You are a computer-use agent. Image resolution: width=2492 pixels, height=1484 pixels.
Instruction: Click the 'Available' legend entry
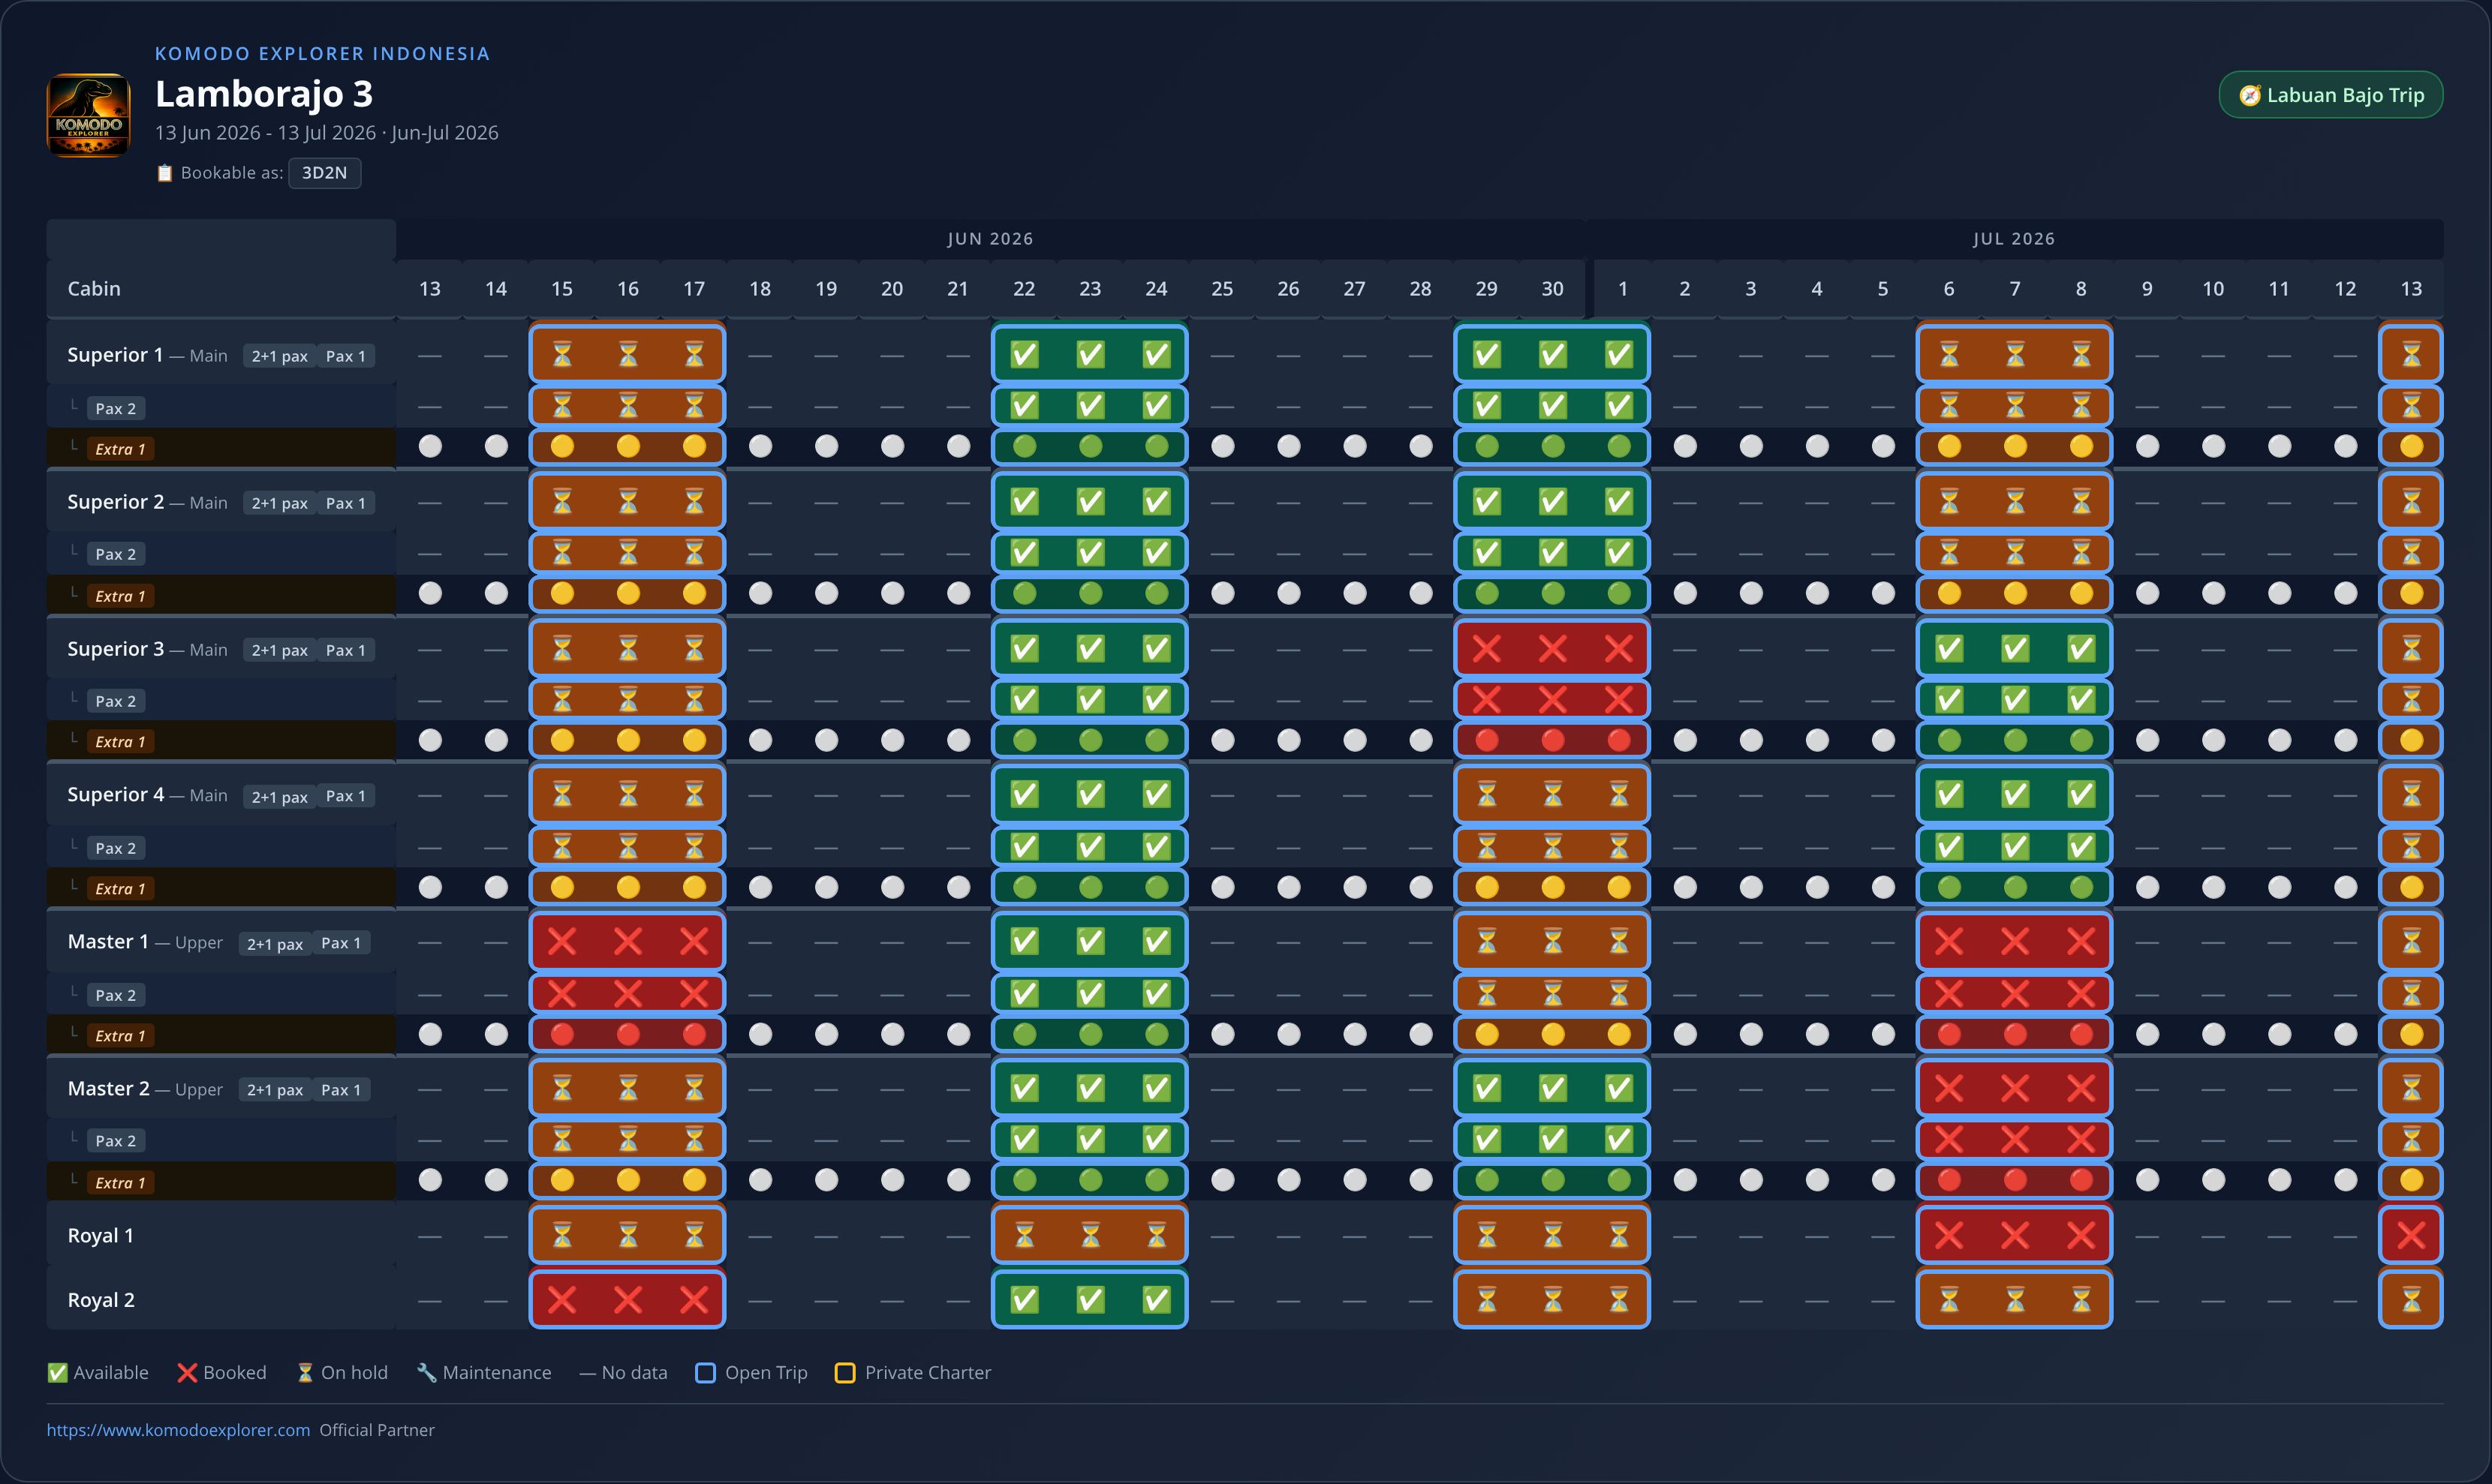98,1373
